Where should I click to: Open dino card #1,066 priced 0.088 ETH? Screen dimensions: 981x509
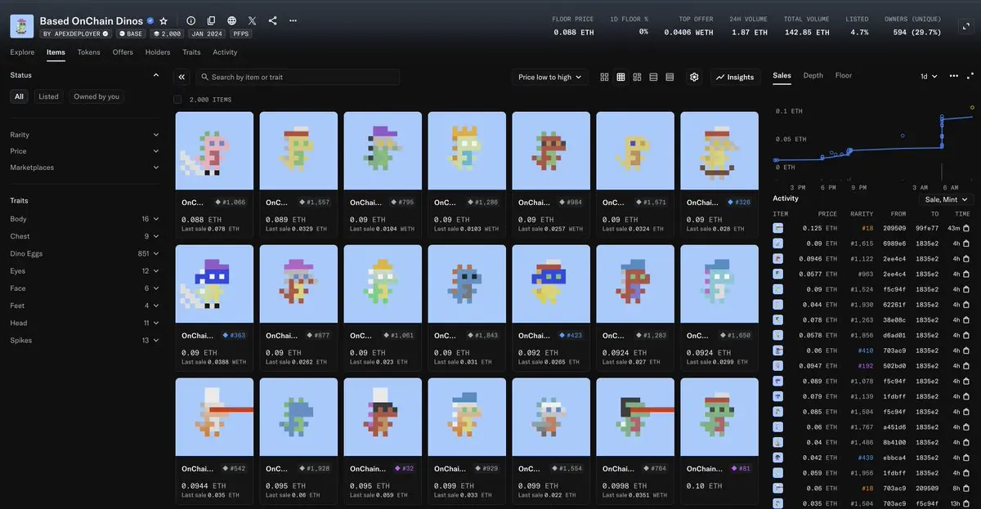coord(214,174)
